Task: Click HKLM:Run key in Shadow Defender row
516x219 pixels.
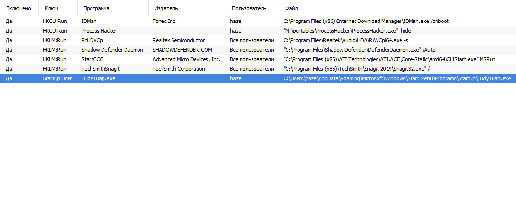Action: pyautogui.click(x=55, y=50)
